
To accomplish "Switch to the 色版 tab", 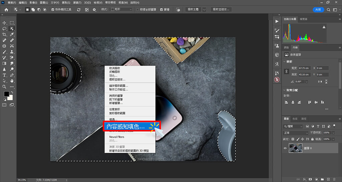I will (x=295, y=119).
